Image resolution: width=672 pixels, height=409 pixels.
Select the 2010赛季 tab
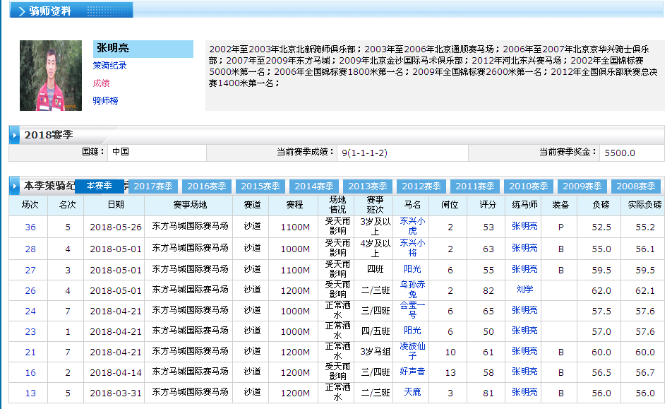(x=529, y=186)
